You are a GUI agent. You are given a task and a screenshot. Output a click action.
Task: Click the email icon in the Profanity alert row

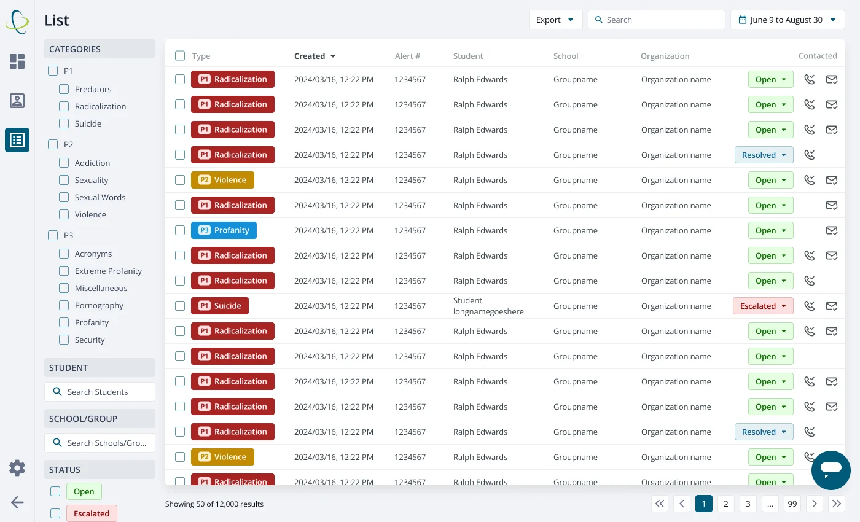click(x=832, y=230)
